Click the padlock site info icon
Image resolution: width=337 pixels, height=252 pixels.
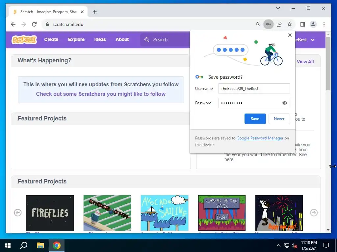(47, 24)
